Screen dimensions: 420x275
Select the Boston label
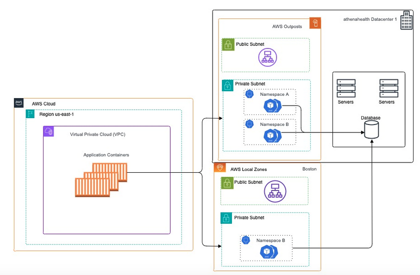(x=309, y=169)
